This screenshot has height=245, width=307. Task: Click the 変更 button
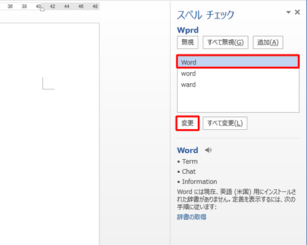187,123
